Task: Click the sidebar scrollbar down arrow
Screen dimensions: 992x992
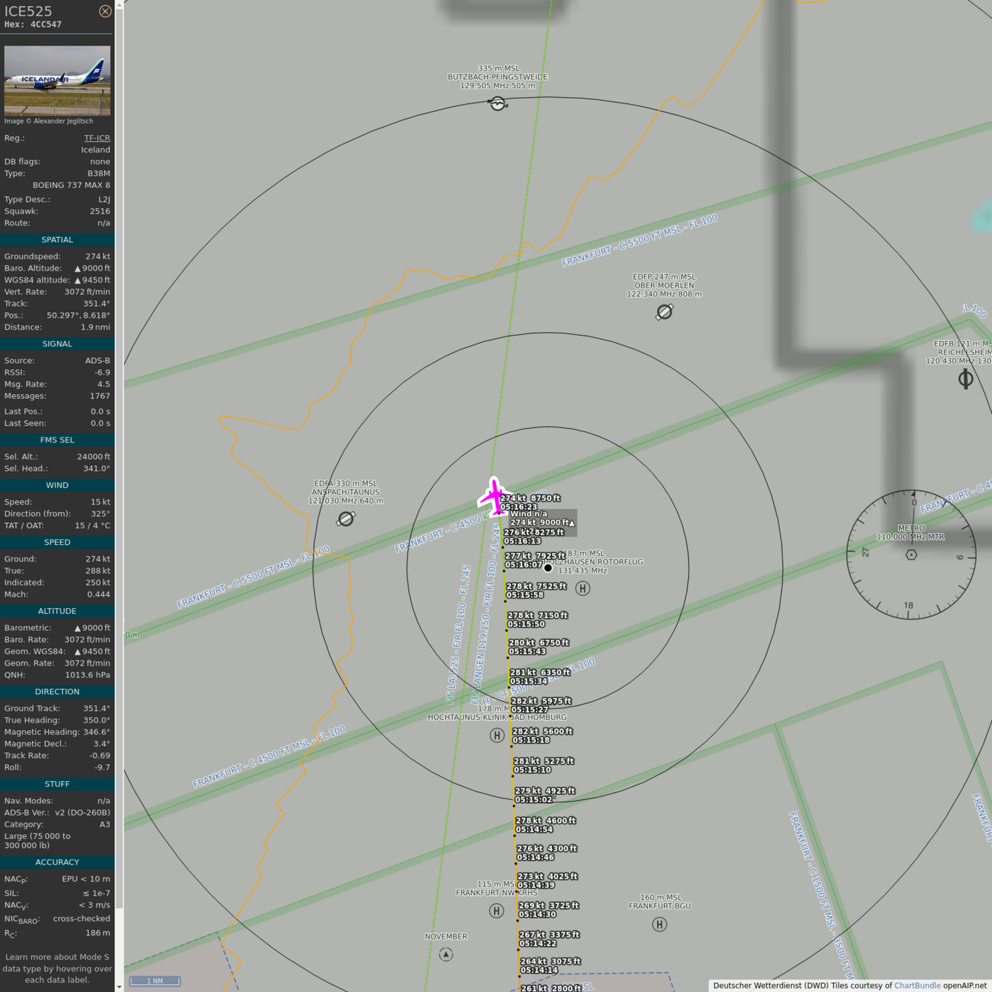Action: [x=119, y=987]
